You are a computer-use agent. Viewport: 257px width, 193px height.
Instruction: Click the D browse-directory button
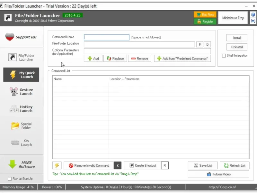(207, 44)
